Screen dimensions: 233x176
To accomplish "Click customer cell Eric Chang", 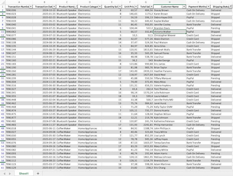I will pos(170,168).
